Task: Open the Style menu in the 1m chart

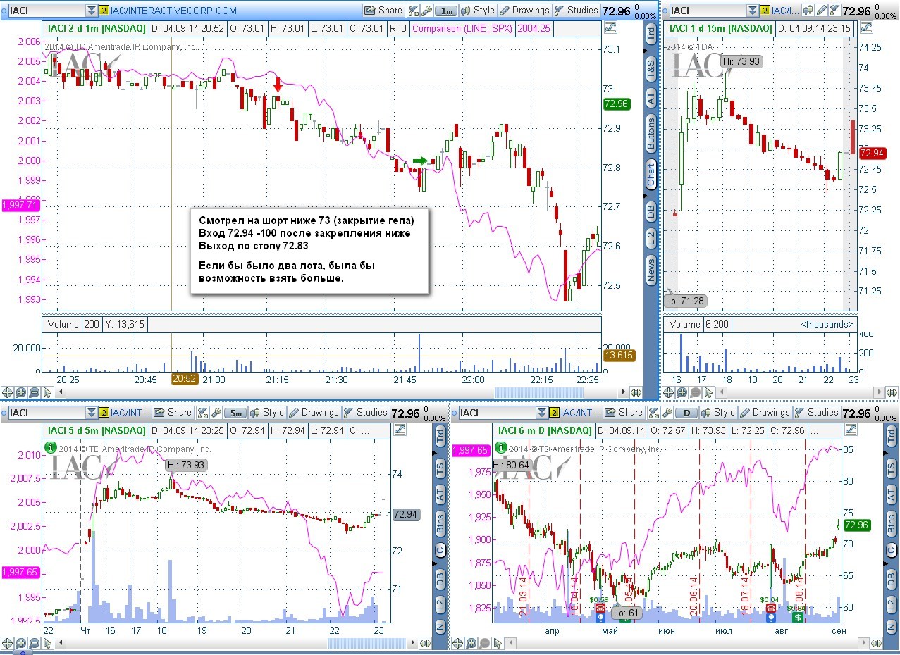Action: tap(478, 11)
